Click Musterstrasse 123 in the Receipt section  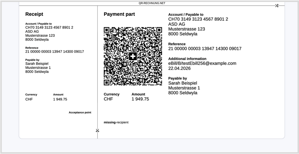point(40,35)
